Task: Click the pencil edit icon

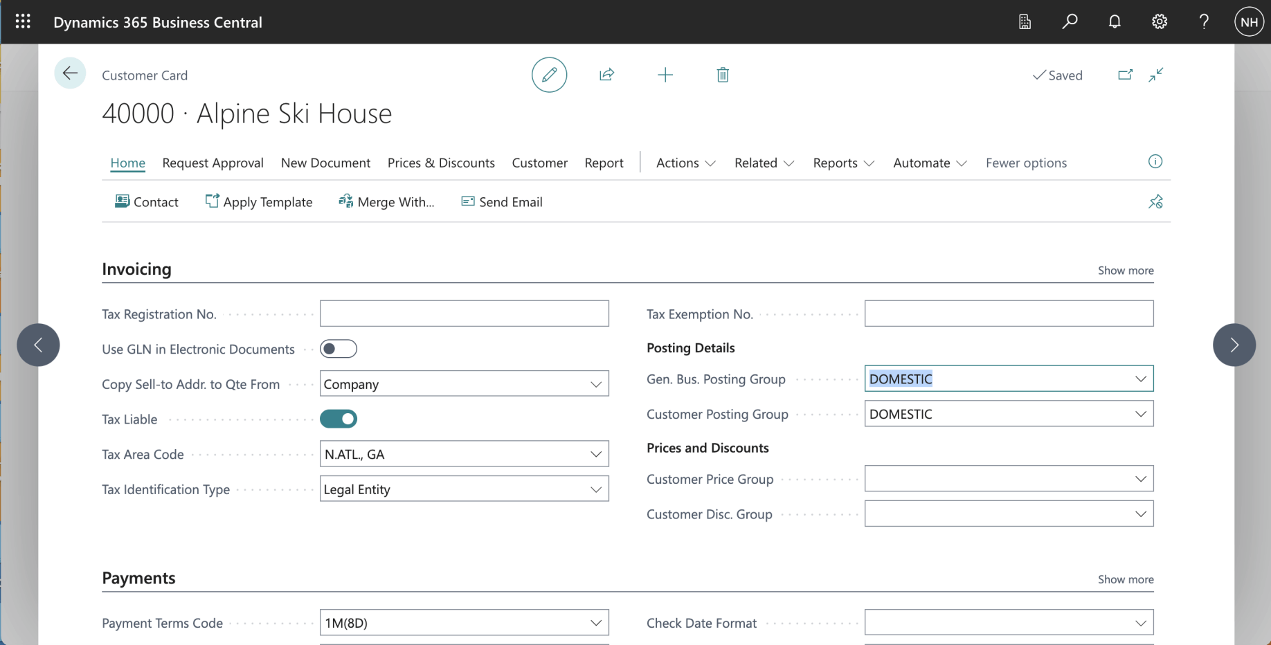Action: [x=549, y=75]
